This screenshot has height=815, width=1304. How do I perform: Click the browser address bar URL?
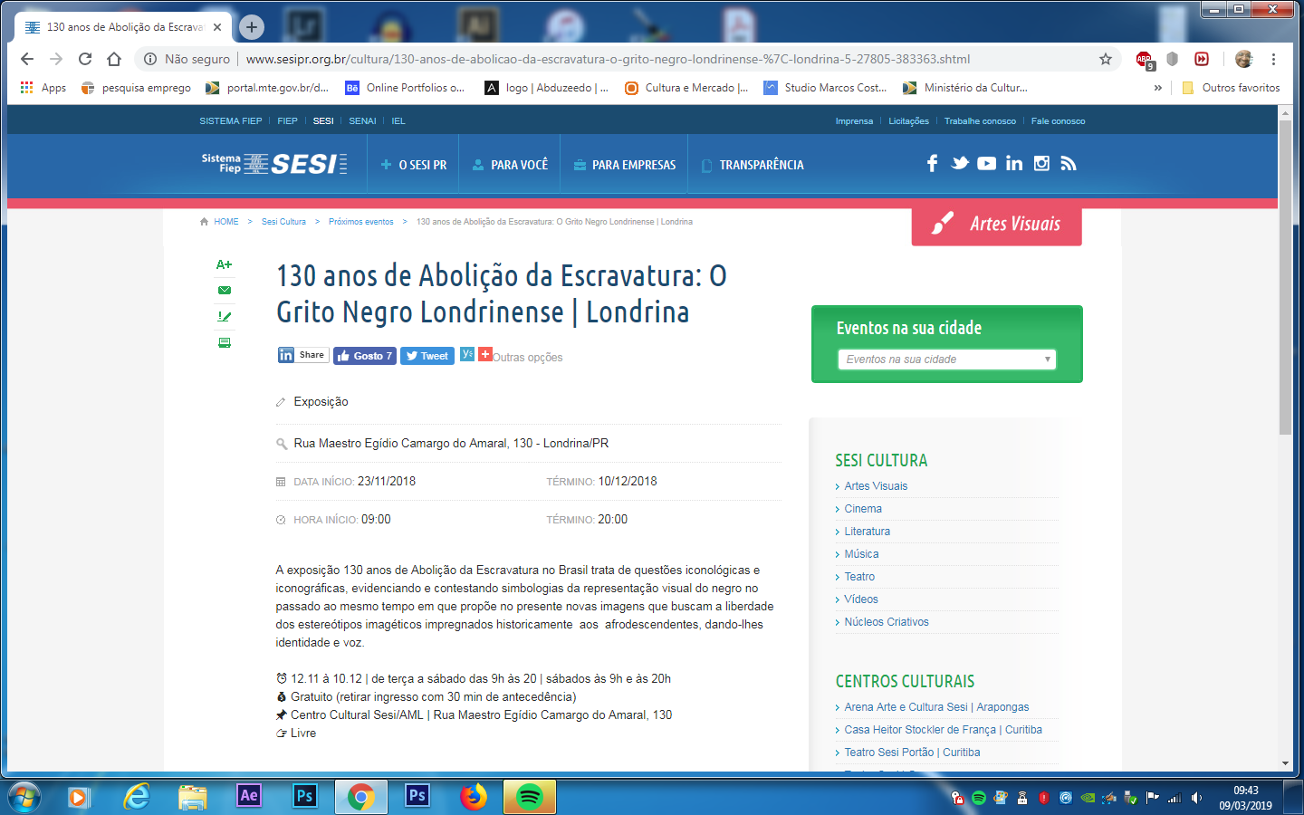[x=607, y=59]
